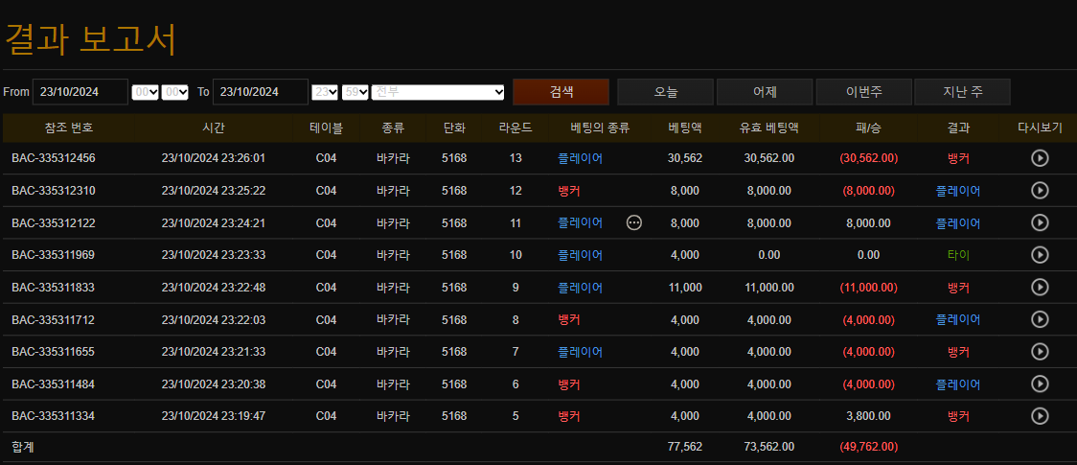Image resolution: width=1077 pixels, height=465 pixels.
Task: Expand the To hour dropdown showing 23
Action: point(326,92)
